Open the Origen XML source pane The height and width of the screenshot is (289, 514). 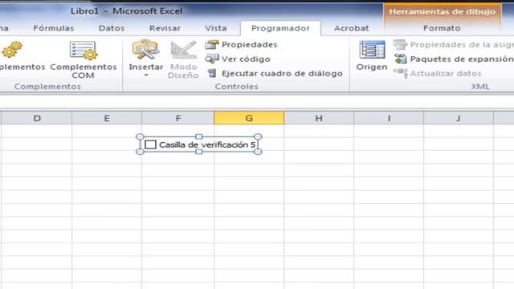click(372, 55)
